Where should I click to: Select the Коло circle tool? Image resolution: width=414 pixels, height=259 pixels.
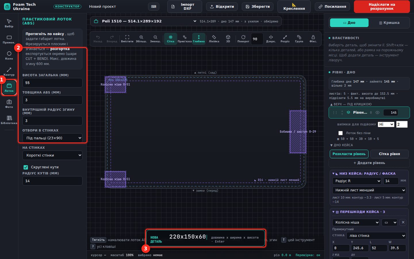9,56
